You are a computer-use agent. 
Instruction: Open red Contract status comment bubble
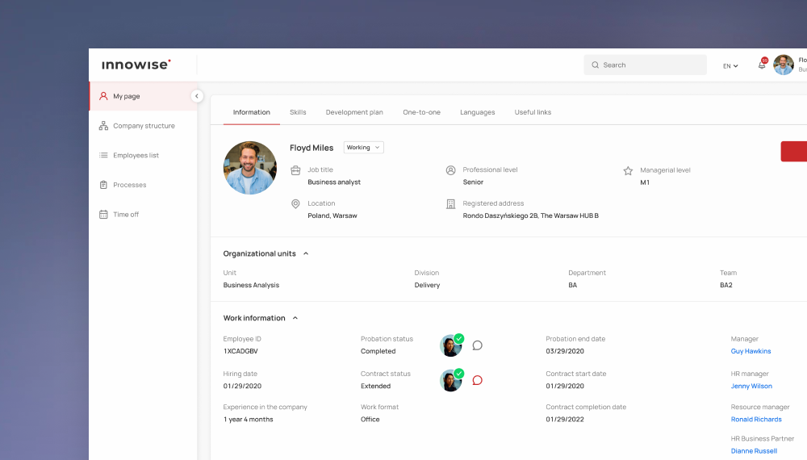477,380
